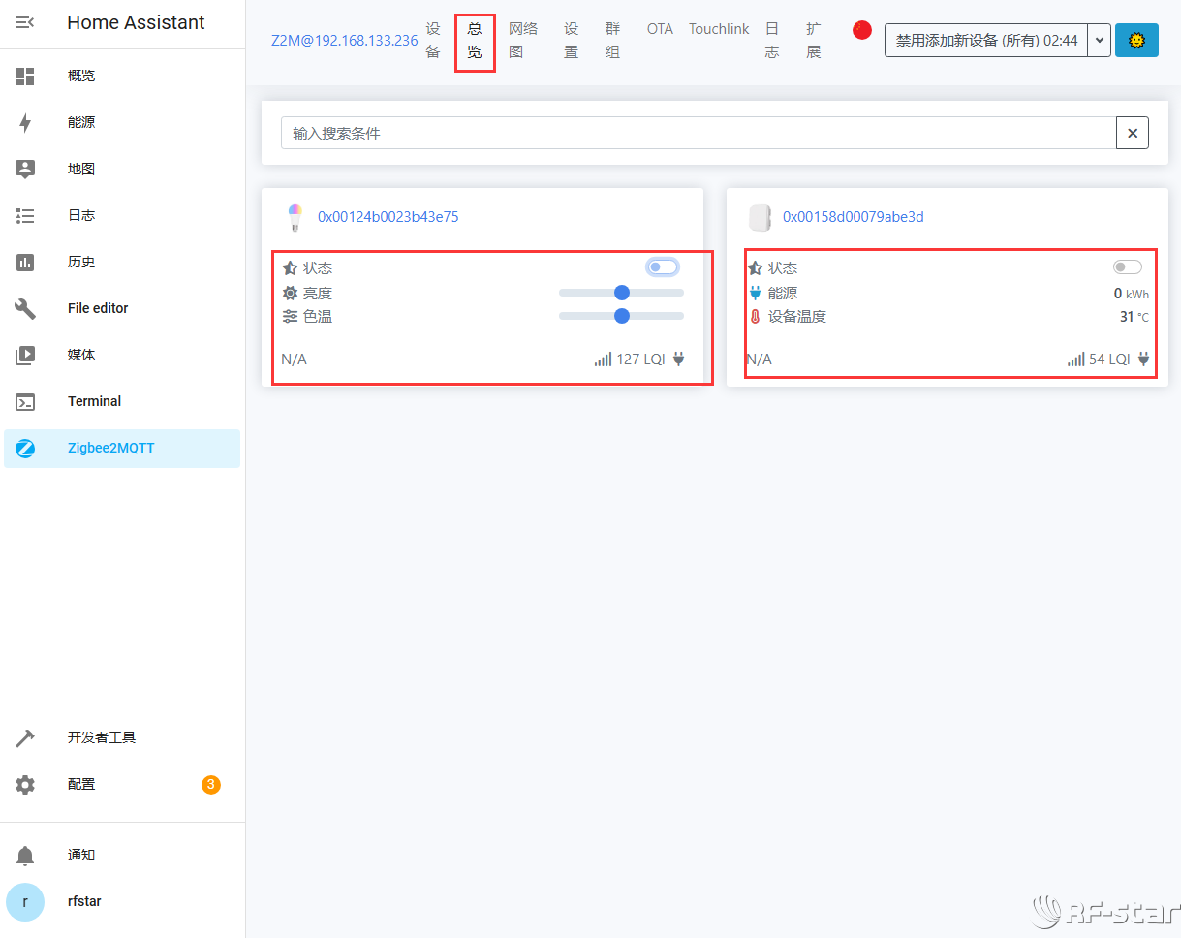This screenshot has height=938, width=1181.
Task: Click power plug icon beside 54 LQI
Action: coord(1143,360)
